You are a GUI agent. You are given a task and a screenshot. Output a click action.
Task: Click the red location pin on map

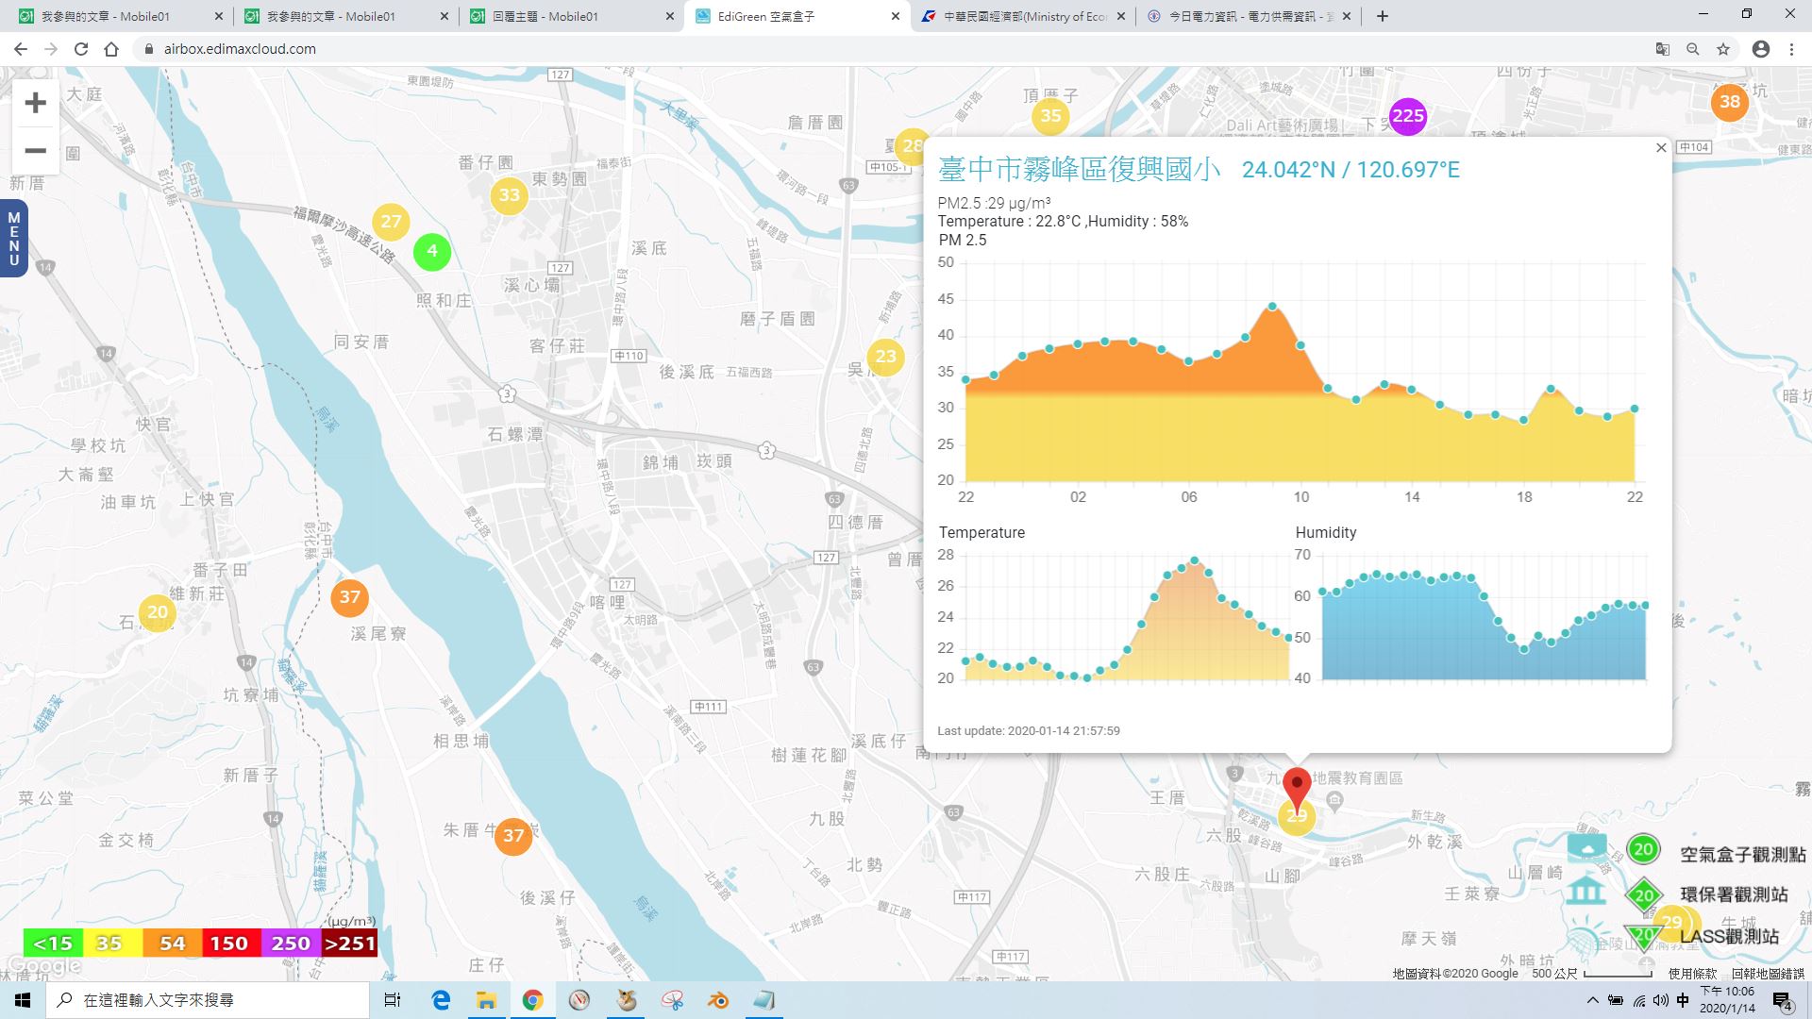(x=1297, y=789)
